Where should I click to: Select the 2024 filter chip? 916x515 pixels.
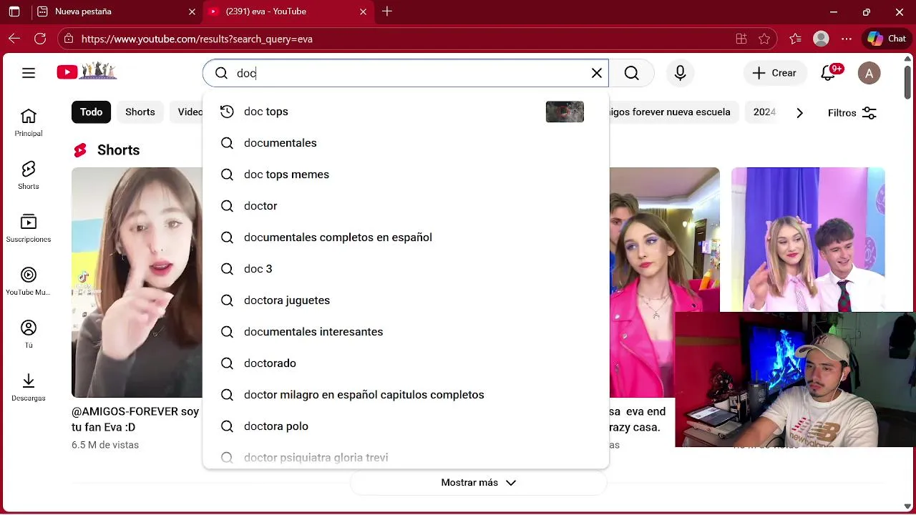tap(764, 112)
